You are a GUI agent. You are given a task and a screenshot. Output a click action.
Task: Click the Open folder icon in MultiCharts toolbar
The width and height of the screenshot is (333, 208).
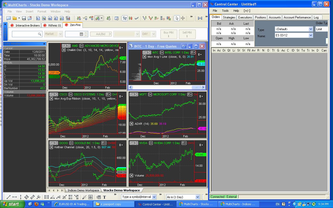(15, 18)
